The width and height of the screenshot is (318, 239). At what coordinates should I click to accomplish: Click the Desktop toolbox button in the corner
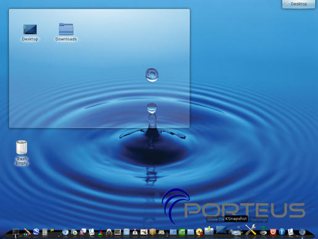click(x=298, y=4)
